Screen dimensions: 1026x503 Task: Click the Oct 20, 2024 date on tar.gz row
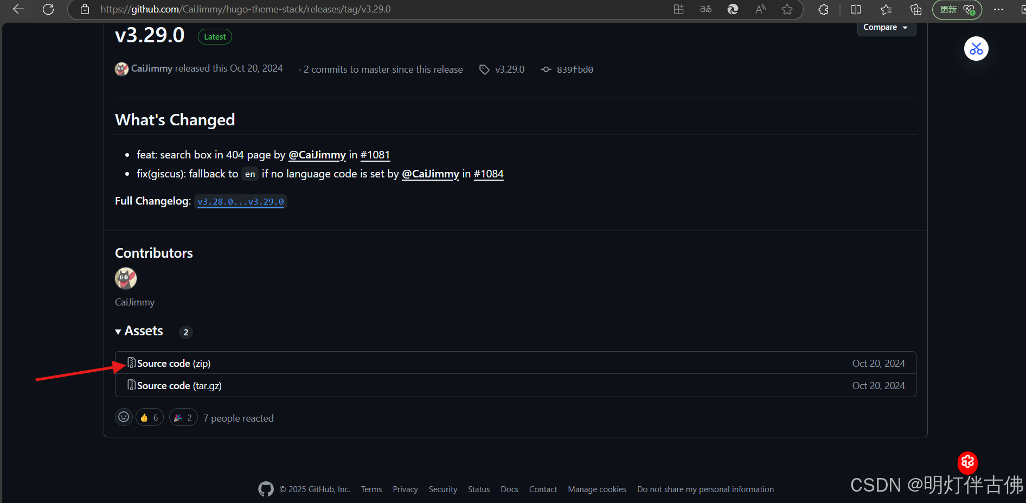click(x=878, y=386)
